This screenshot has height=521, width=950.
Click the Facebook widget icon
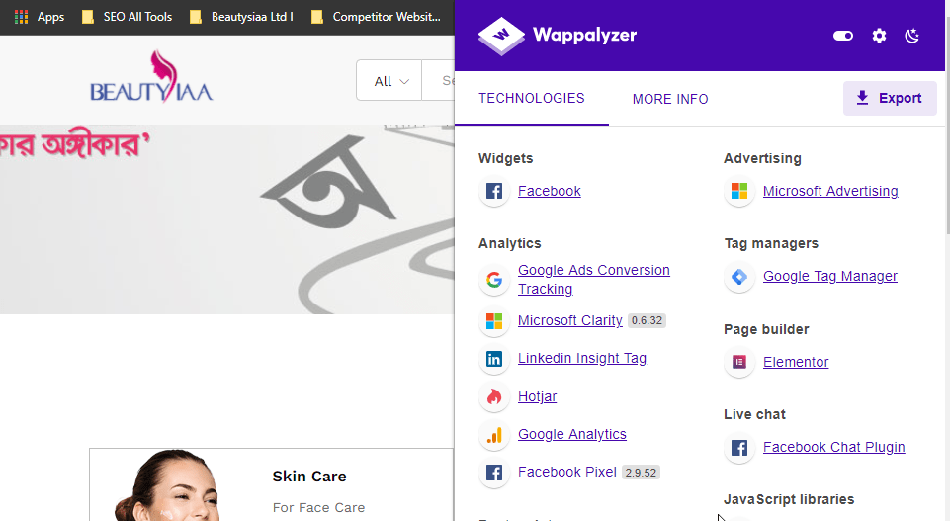(494, 192)
